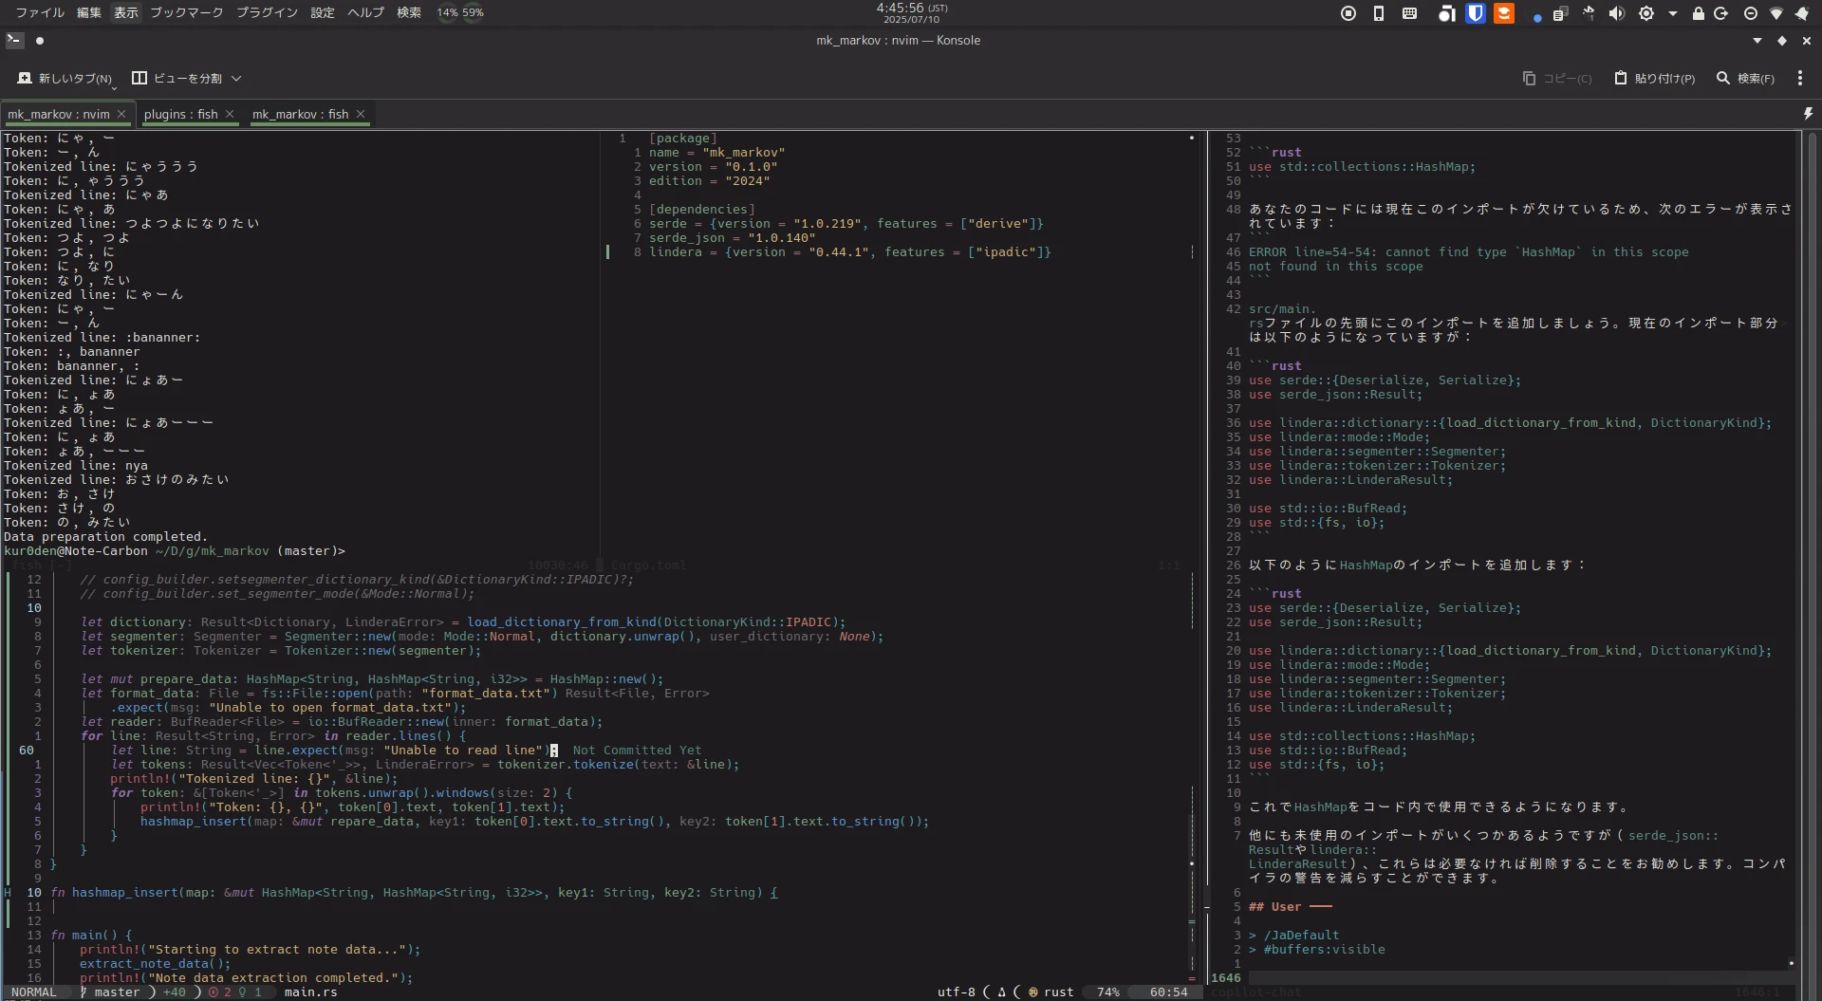This screenshot has height=1001, width=1822.
Task: Click the '> #buffers:visible' line in chat pane
Action: pos(1317,950)
